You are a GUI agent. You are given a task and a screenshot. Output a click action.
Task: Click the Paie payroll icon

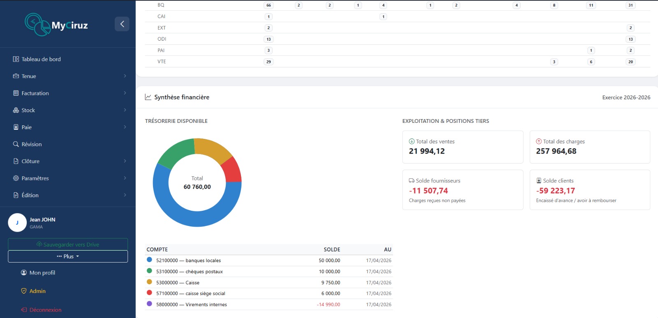coord(16,127)
